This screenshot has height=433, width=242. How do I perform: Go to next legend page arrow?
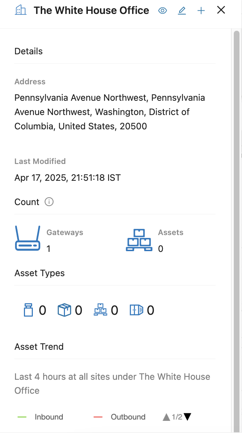(187, 417)
